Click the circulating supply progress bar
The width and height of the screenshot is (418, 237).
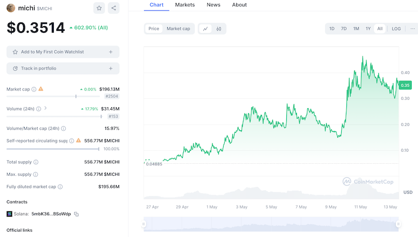[53, 149]
